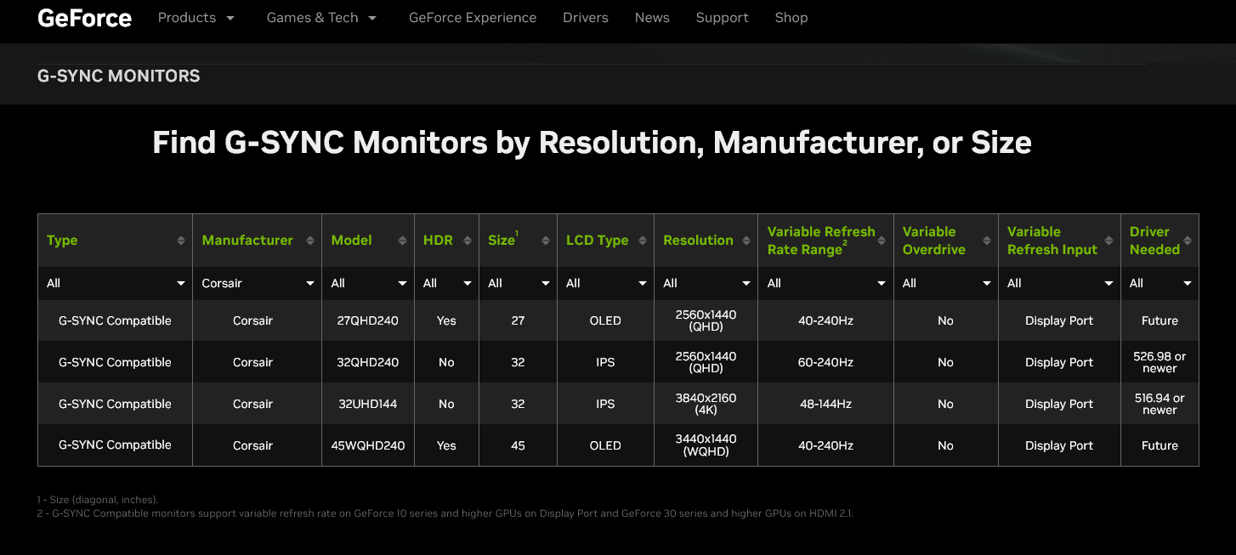Sort monitors by HDR support
This screenshot has height=555, width=1236.
pyautogui.click(x=466, y=241)
